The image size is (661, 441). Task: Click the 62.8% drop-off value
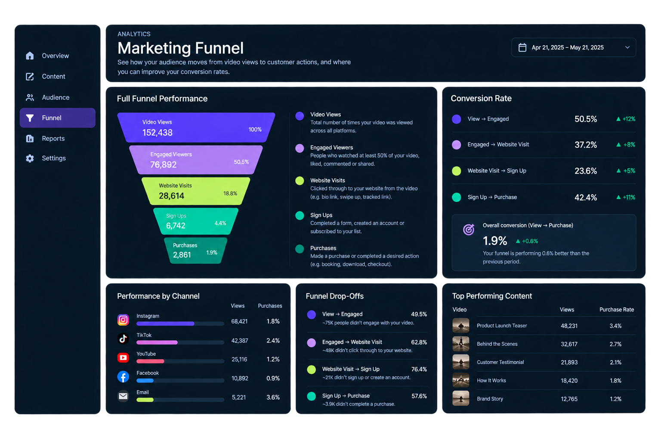coord(419,342)
